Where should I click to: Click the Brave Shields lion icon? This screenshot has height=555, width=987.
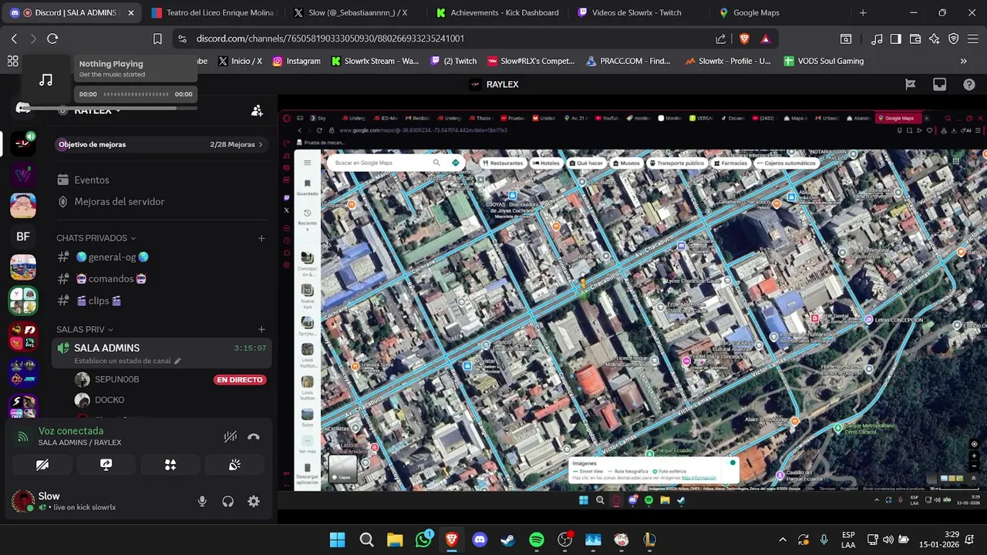click(x=744, y=39)
